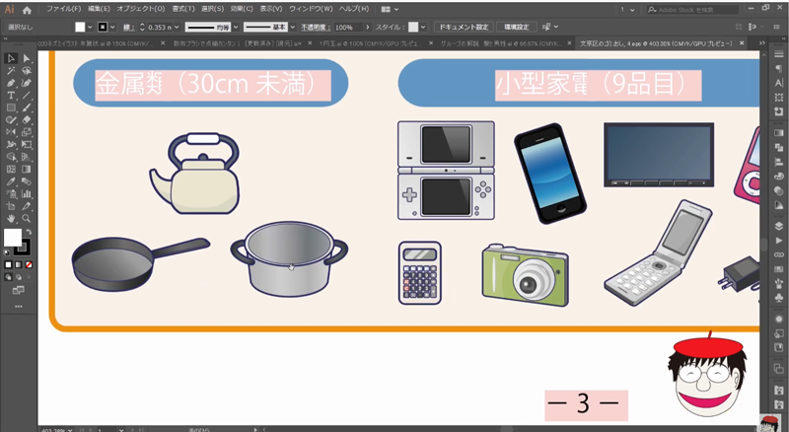The image size is (789, 432).
Task: Open the 編集(E) menu
Action: pyautogui.click(x=100, y=9)
